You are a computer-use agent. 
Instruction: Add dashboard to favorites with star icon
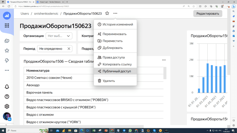coord(107,14)
